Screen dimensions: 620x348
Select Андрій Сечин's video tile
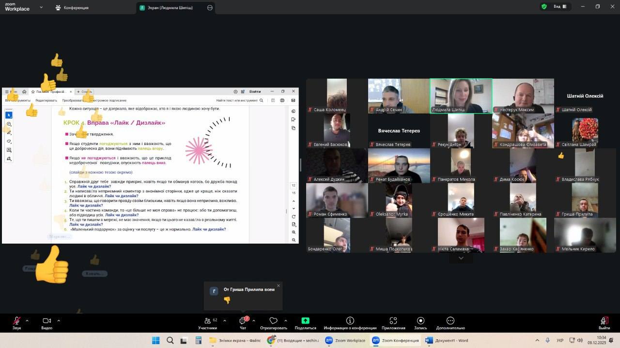coord(399,96)
